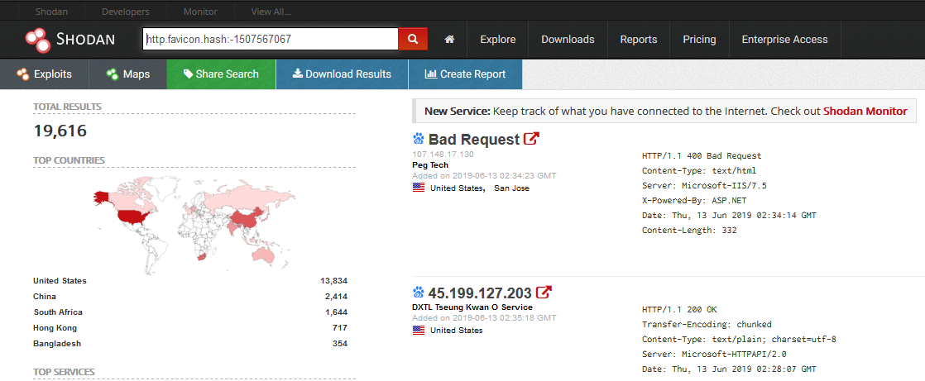Click the Server: Microsoft-HTTPAPI/2.0 line

[714, 355]
